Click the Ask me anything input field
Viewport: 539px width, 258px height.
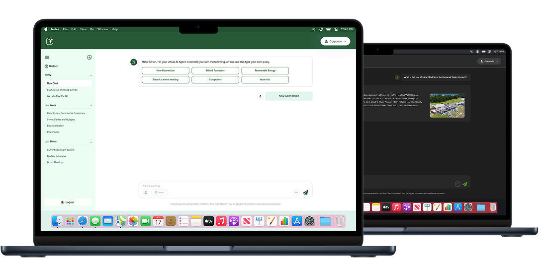coord(219,186)
